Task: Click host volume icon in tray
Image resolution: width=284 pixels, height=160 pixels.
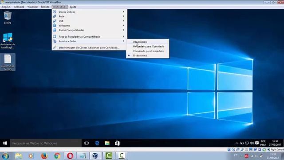Action: (x=256, y=156)
